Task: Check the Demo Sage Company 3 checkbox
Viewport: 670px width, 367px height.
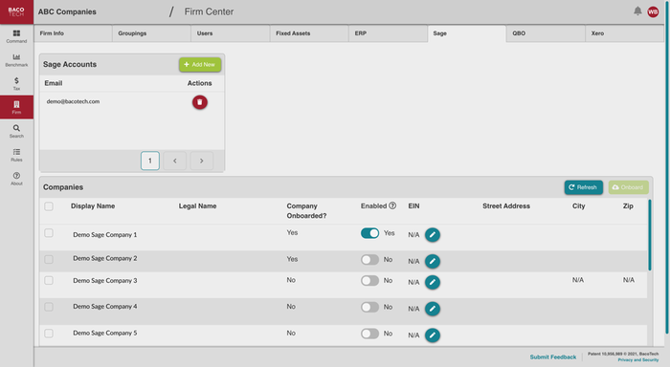Action: 49,280
